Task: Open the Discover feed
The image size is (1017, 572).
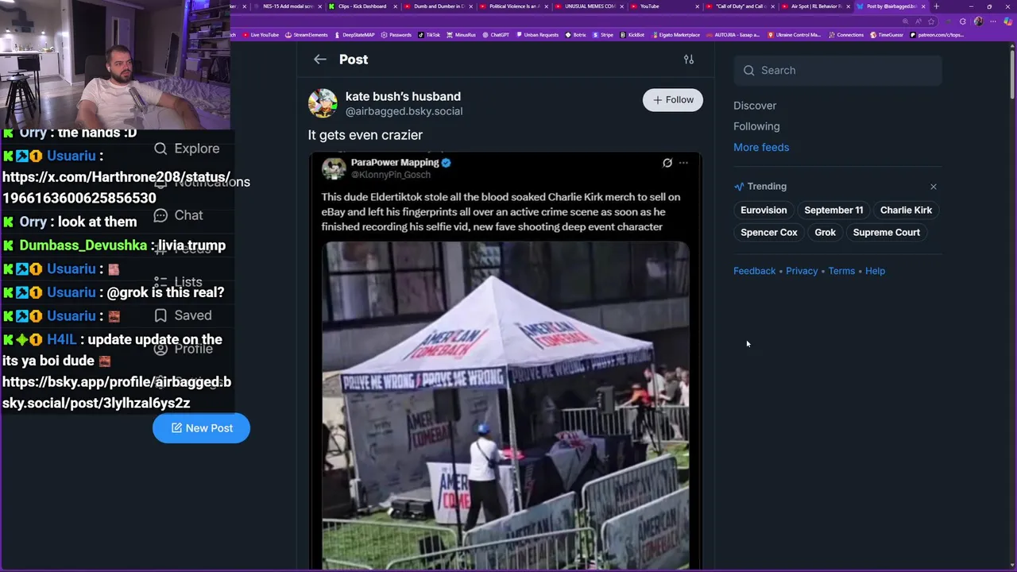Action: pos(755,106)
